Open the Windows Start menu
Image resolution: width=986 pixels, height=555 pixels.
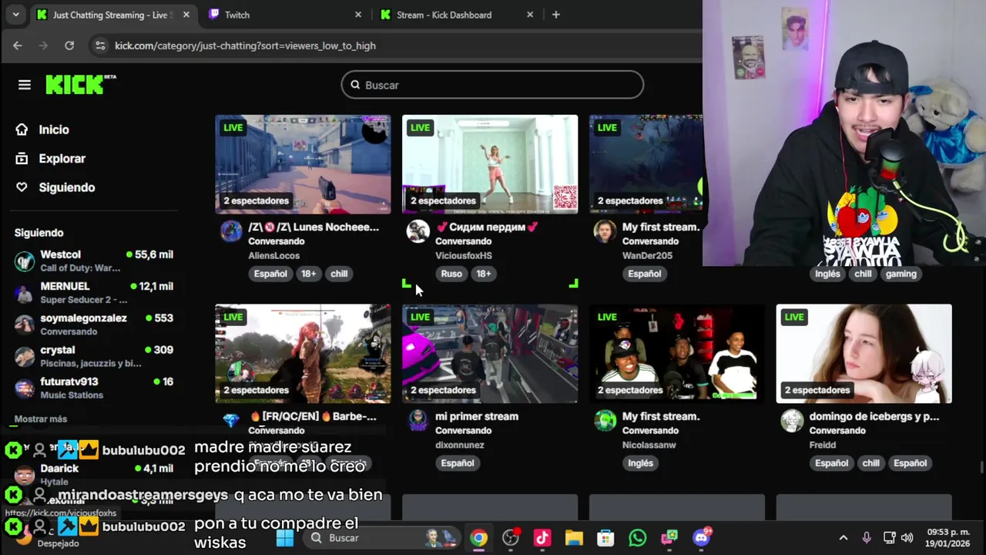pos(285,538)
